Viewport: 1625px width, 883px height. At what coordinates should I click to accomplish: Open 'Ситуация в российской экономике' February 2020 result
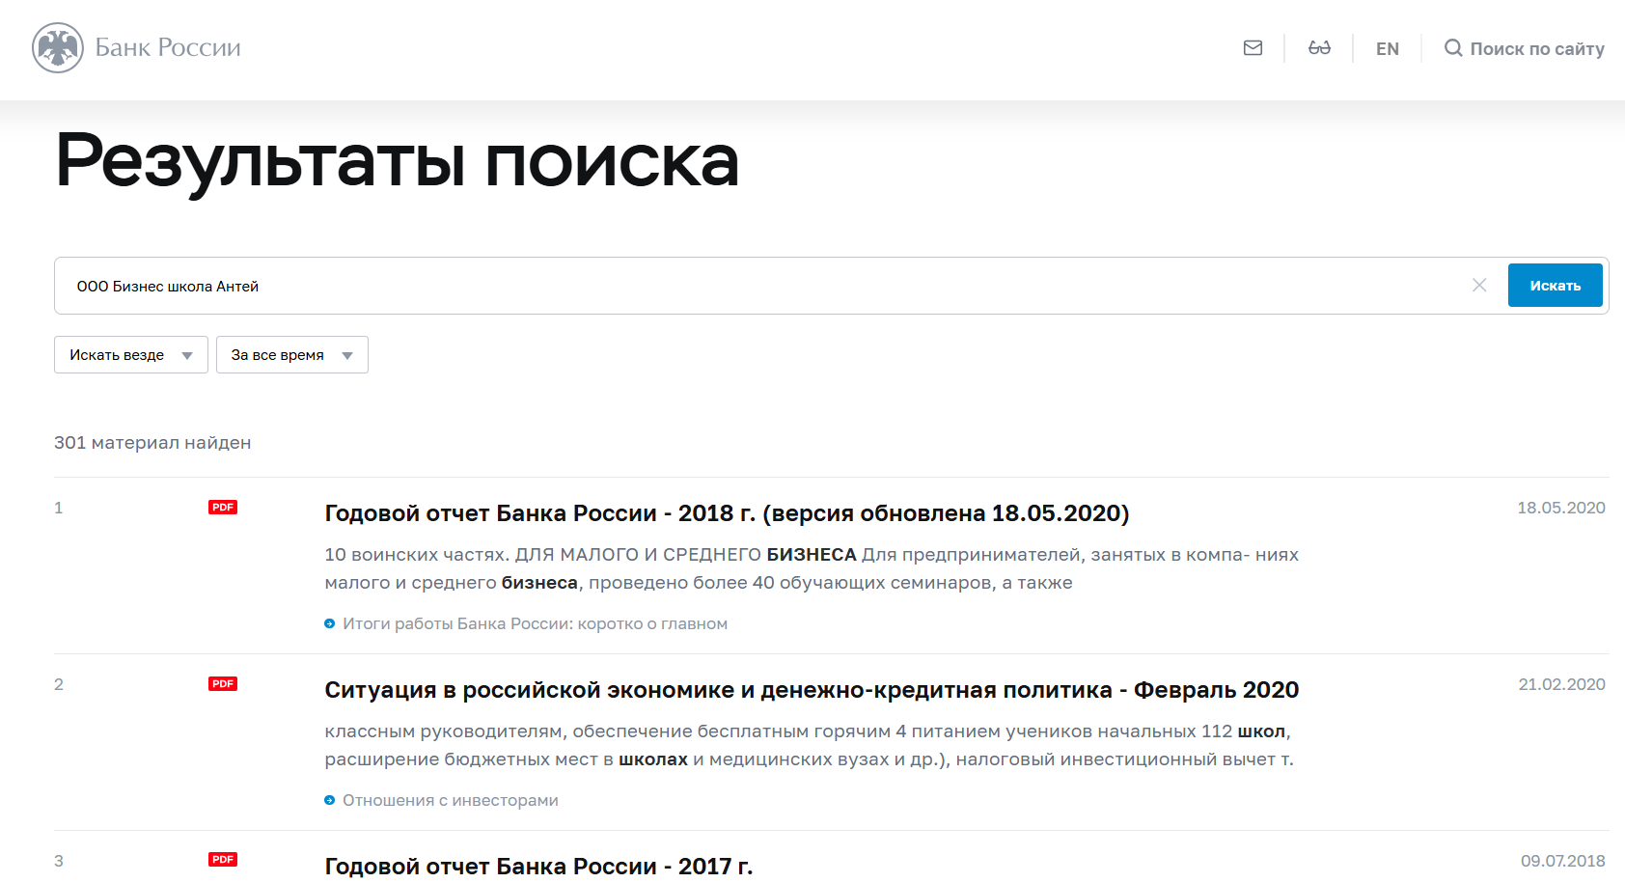point(812,690)
